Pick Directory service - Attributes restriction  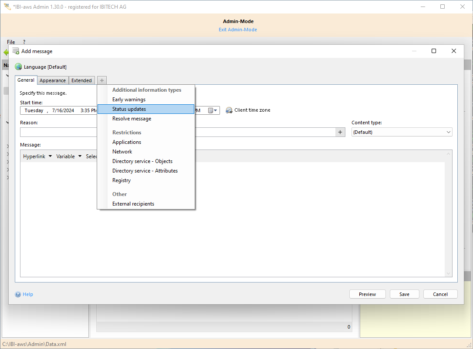point(145,171)
